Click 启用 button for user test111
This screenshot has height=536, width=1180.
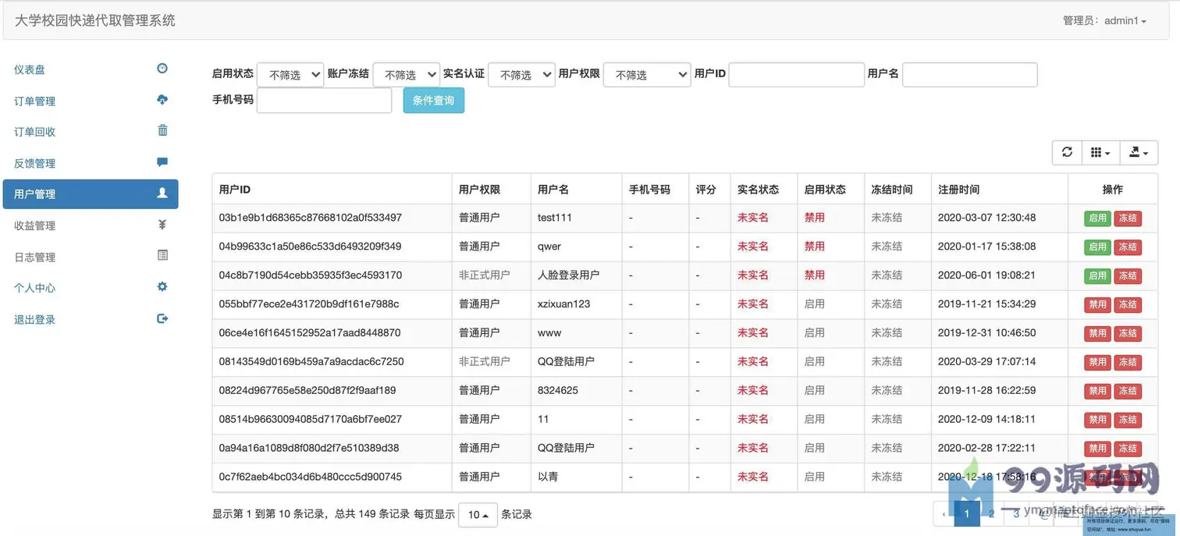(x=1097, y=218)
